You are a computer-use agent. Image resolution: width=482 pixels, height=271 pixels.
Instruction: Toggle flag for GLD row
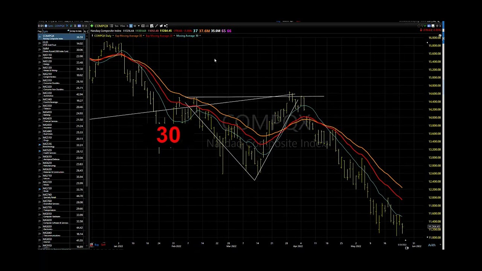click(40, 43)
